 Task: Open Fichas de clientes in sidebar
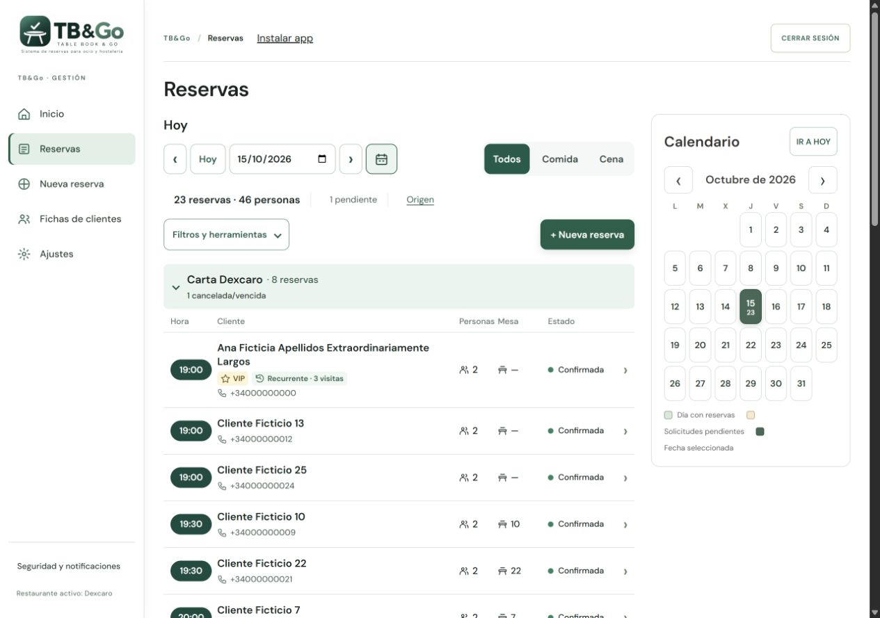[x=72, y=219]
